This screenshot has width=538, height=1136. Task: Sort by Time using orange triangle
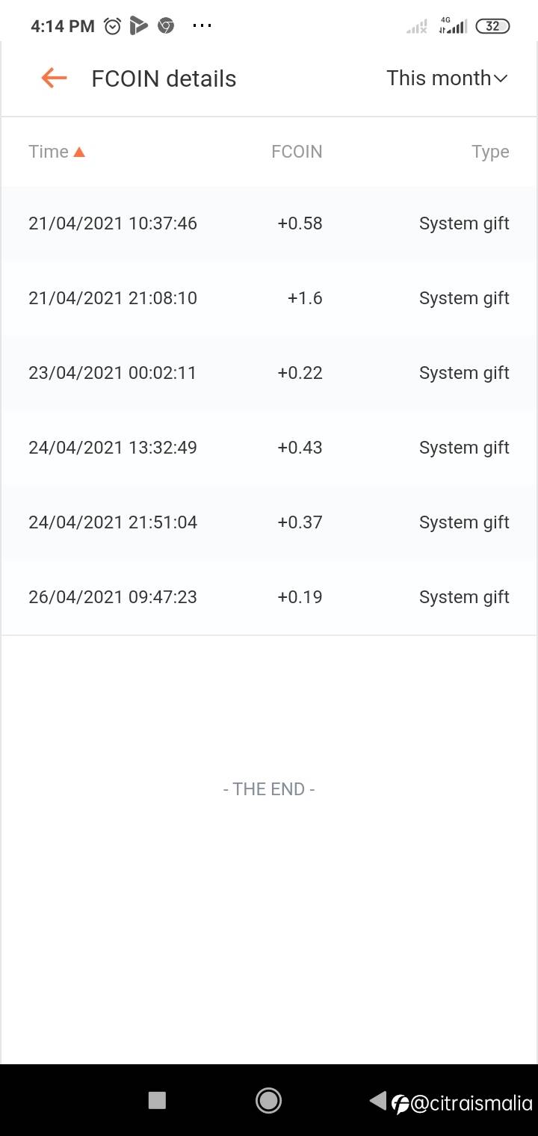coord(79,152)
